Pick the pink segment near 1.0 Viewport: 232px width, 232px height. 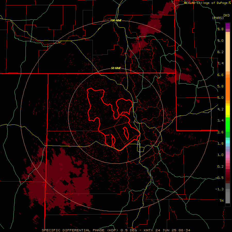coord(228,156)
